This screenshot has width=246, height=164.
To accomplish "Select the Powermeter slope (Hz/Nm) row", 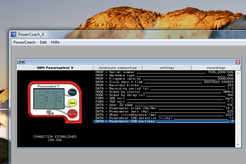I will tap(164, 108).
